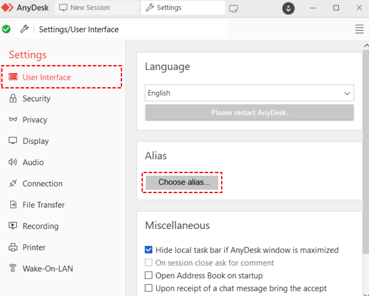Switch to the New Session tab

tap(85, 8)
